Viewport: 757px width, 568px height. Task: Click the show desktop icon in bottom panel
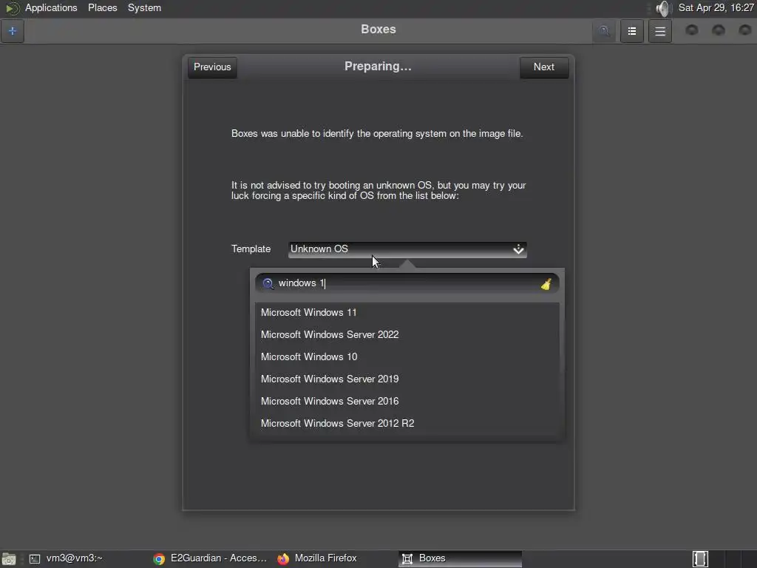coord(9,559)
